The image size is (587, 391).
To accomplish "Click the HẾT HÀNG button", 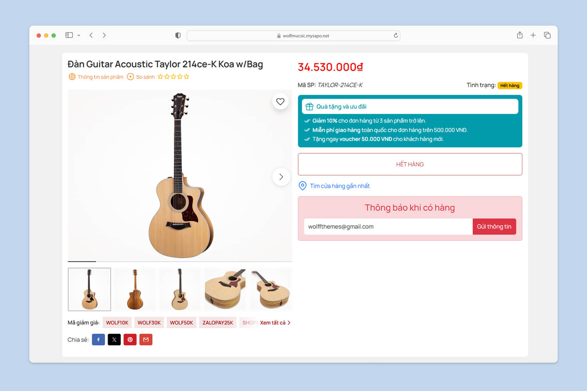I will pos(410,164).
